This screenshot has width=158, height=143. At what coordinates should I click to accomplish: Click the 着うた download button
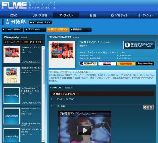(139, 45)
